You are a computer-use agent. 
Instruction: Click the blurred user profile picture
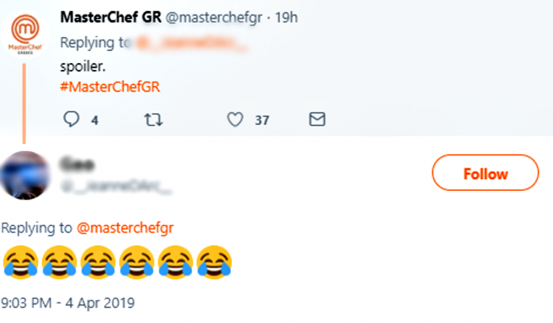click(x=25, y=176)
